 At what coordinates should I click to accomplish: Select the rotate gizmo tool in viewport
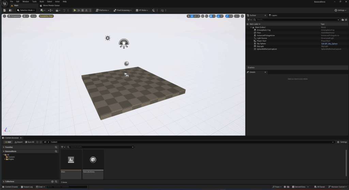click(196, 16)
